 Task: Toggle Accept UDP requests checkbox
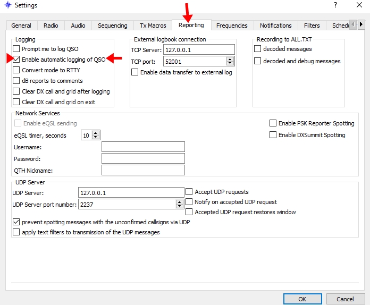tap(190, 192)
